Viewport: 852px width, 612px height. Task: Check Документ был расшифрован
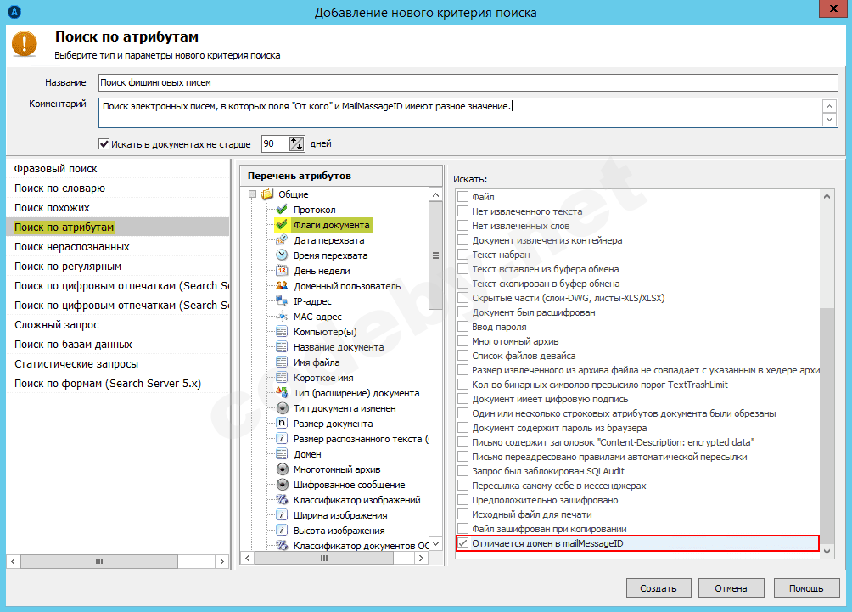[463, 312]
